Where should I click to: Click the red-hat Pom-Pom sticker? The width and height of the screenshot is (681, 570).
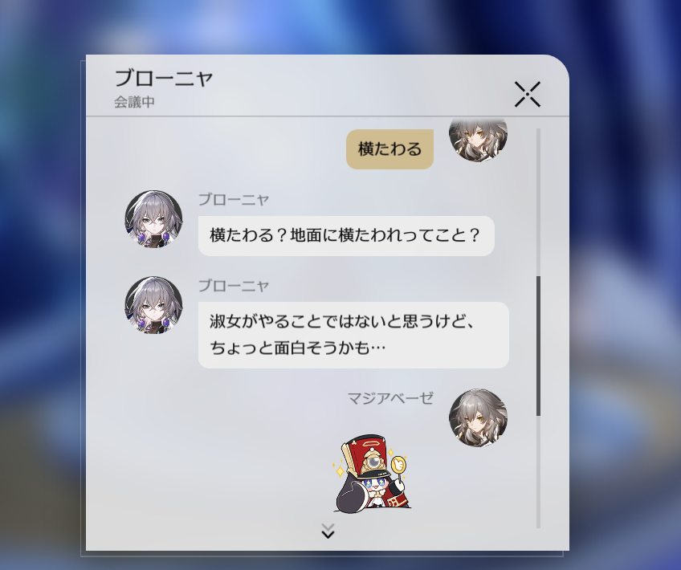tap(370, 473)
